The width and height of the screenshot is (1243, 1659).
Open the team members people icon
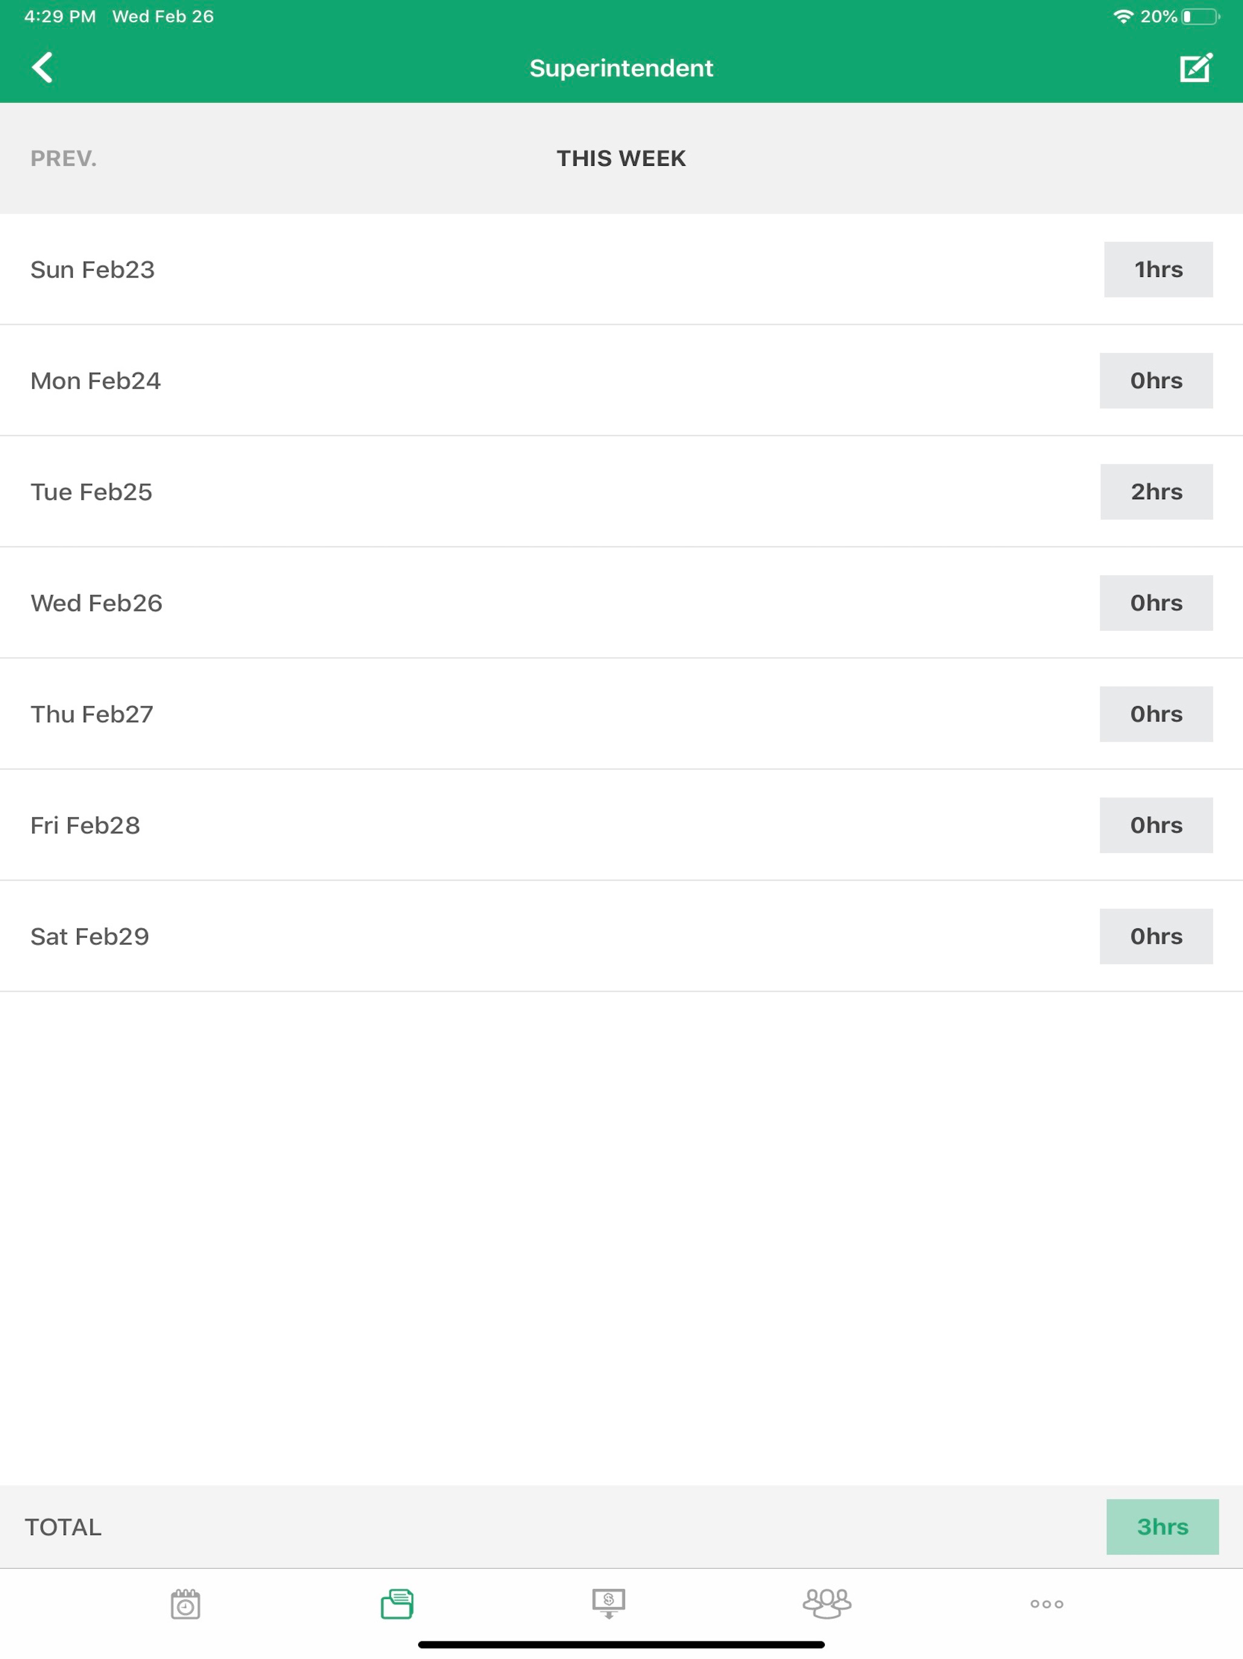[x=827, y=1604]
